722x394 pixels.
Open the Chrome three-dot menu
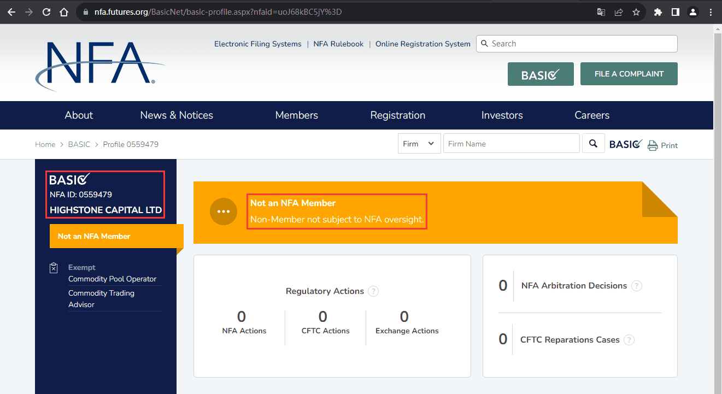pyautogui.click(x=710, y=11)
